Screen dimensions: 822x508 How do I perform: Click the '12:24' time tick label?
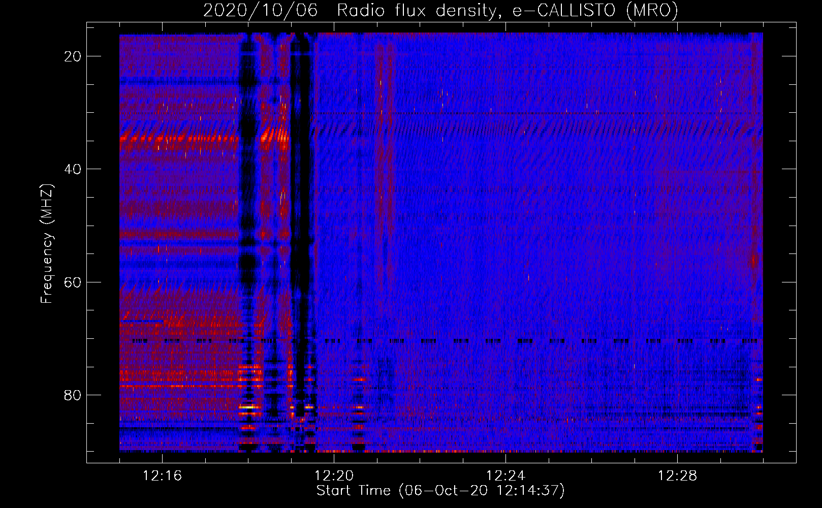[505, 476]
